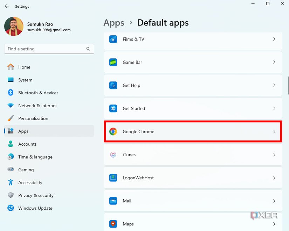This screenshot has height=231, width=289.
Task: Click the Get Help icon
Action: [113, 85]
